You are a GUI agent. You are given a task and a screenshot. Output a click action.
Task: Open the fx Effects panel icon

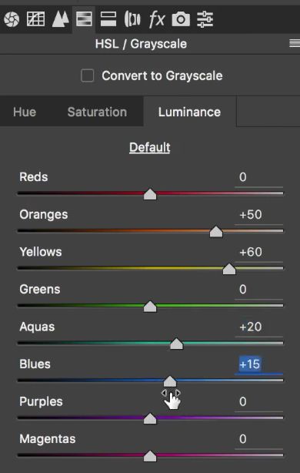[x=157, y=19]
